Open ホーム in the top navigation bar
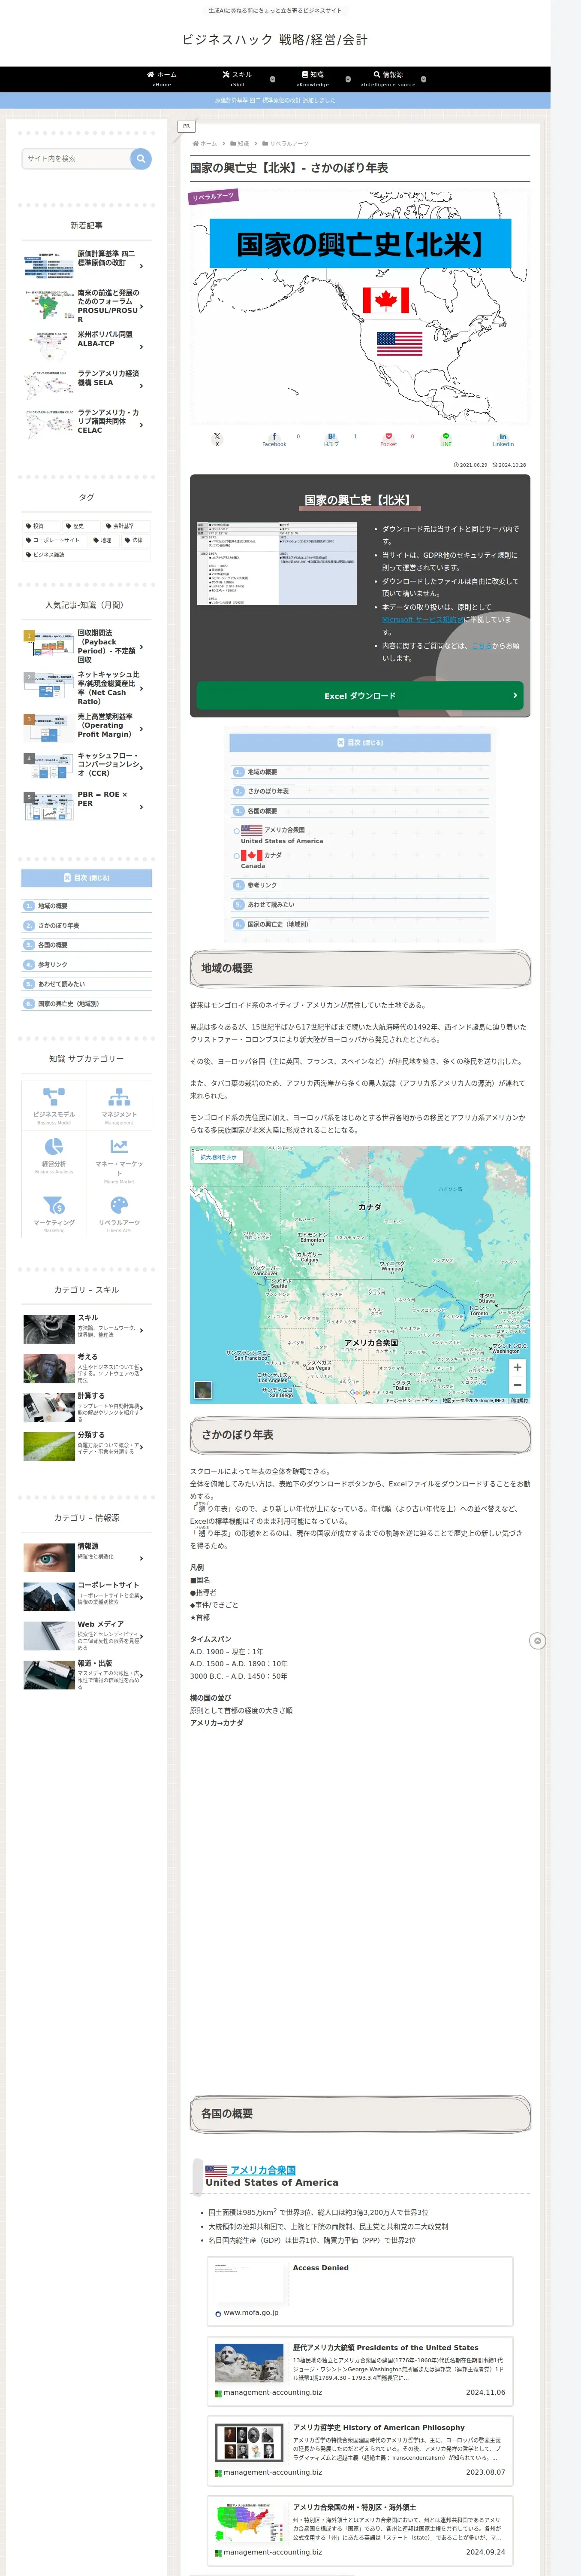 coord(162,79)
